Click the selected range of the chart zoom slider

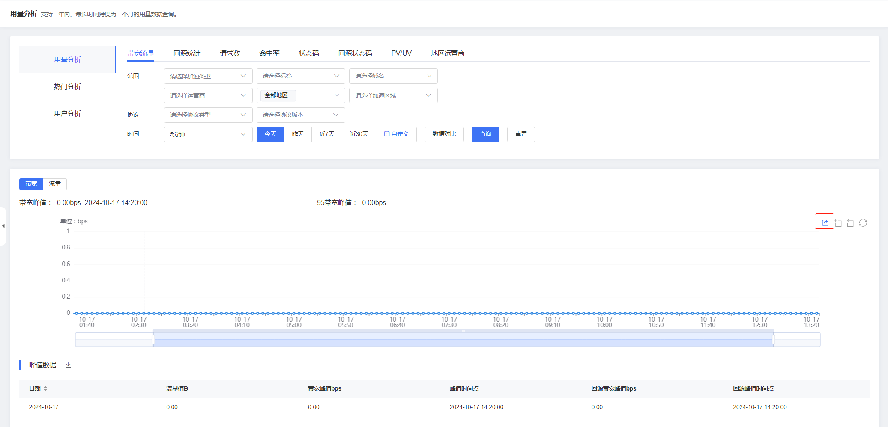(463, 340)
